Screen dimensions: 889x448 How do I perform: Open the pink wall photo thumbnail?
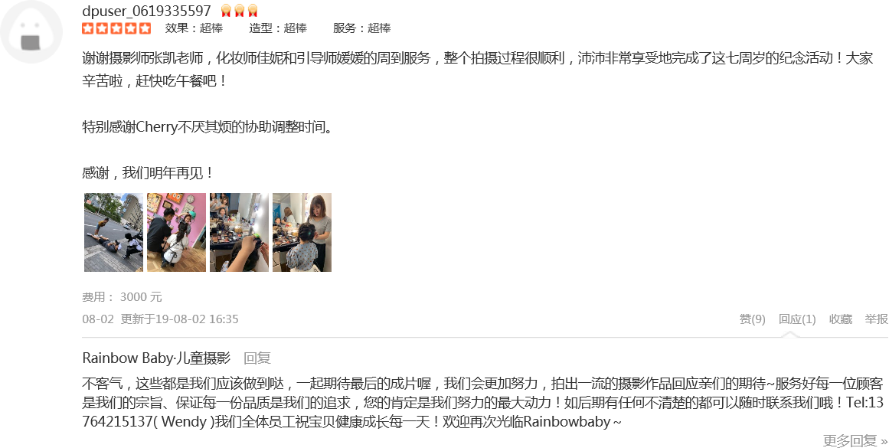click(x=176, y=233)
